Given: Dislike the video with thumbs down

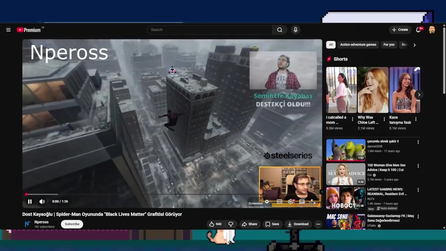Looking at the screenshot, I should pos(231,224).
